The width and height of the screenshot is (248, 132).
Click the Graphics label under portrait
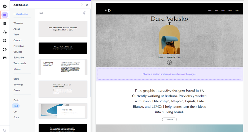pyautogui.click(x=161, y=57)
